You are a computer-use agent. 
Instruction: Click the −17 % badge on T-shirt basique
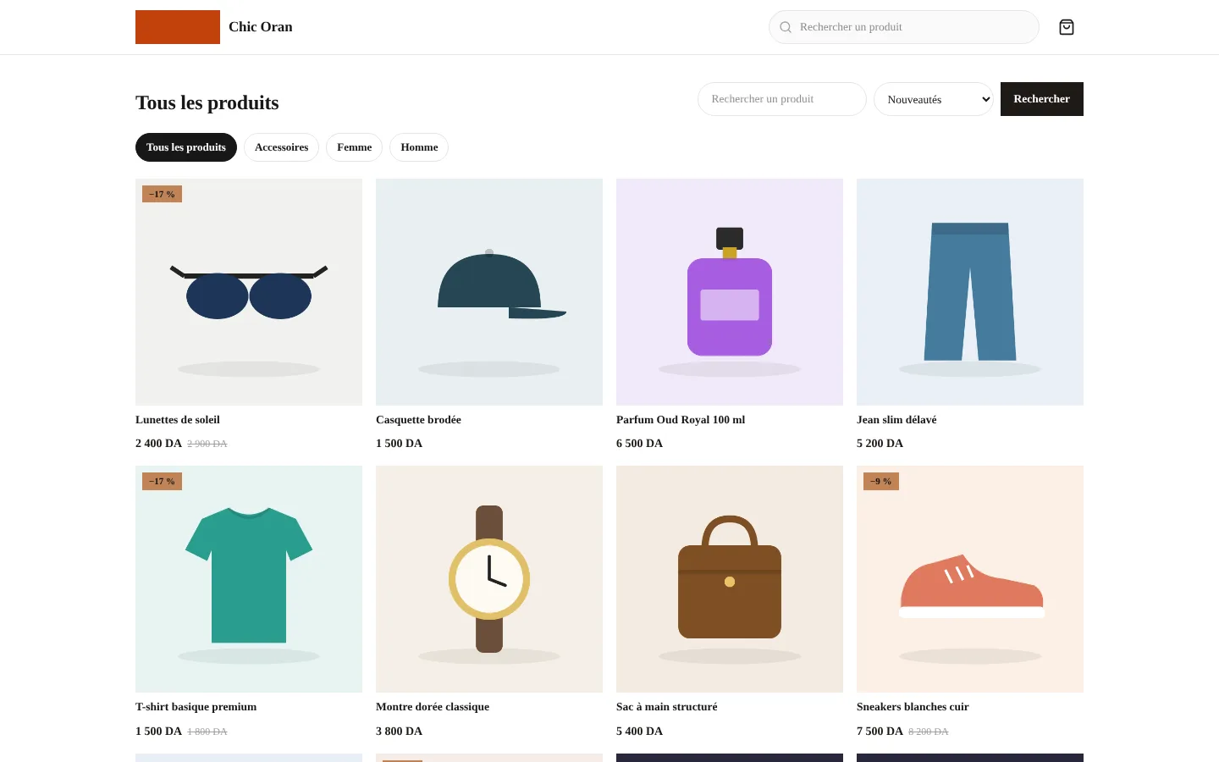162,481
